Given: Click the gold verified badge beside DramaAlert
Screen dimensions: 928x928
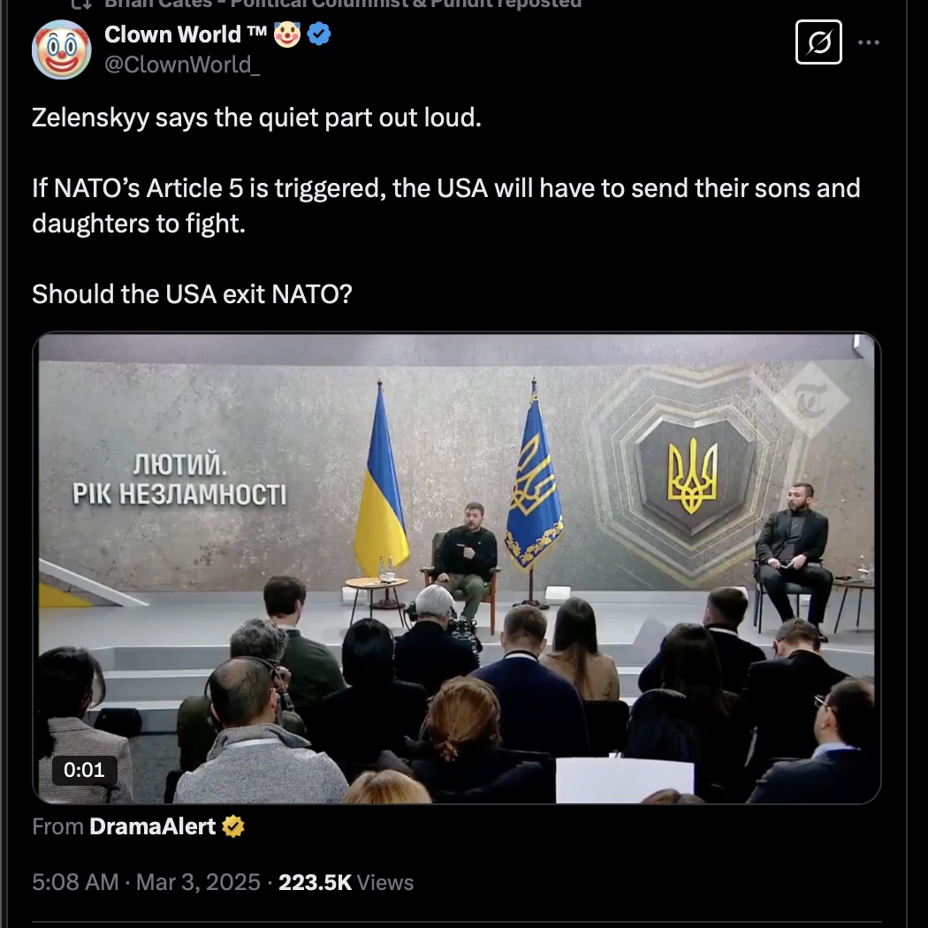Looking at the screenshot, I should (233, 826).
